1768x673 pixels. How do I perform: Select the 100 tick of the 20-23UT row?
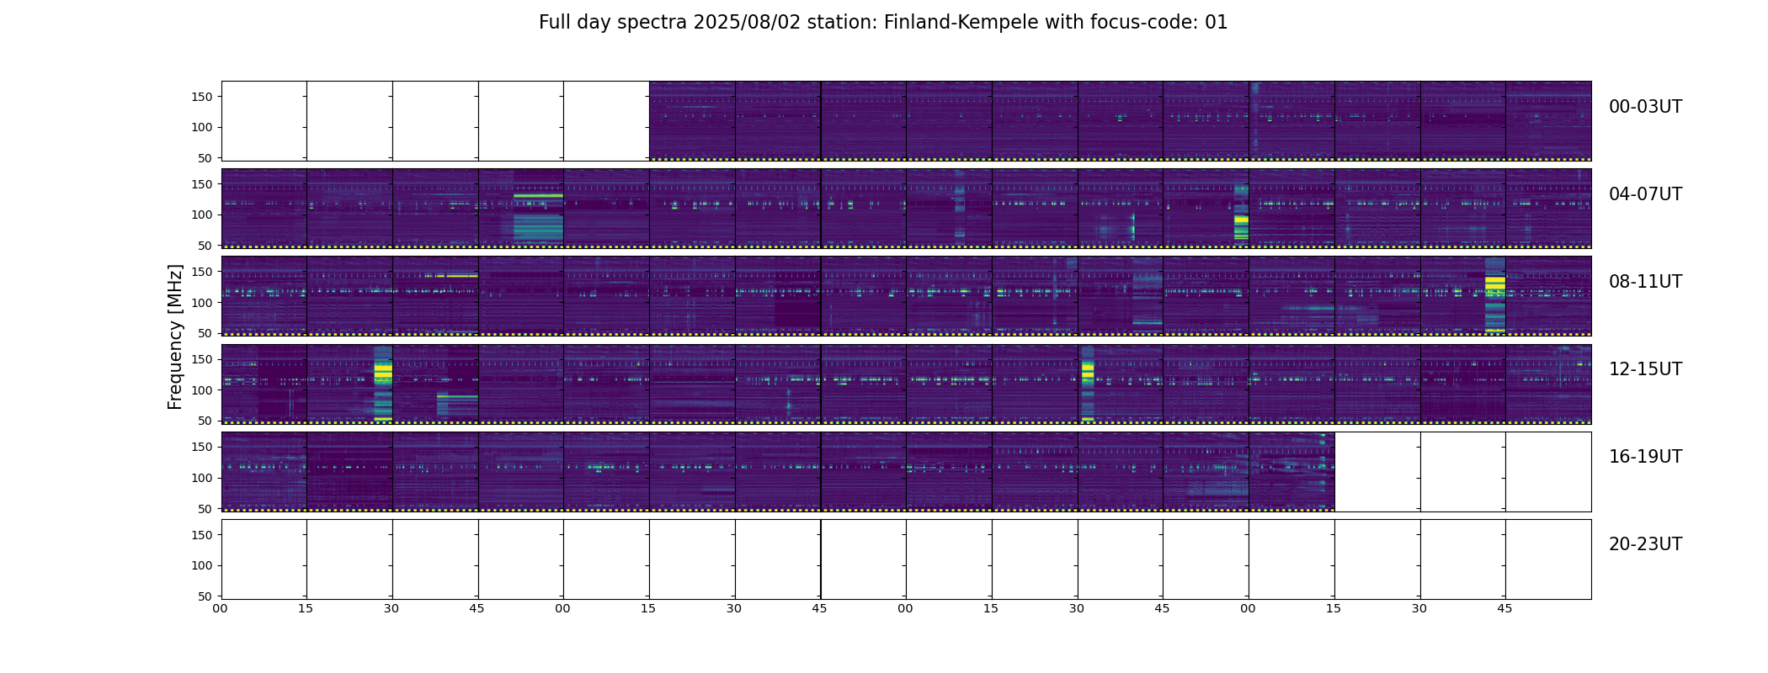[x=202, y=565]
